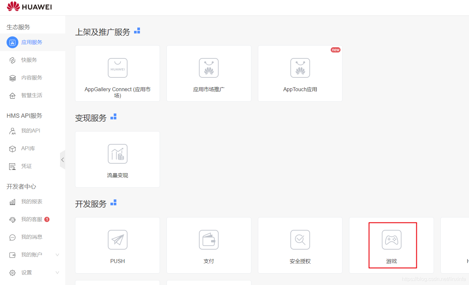Click the red notification badge on 我的客服

[47, 219]
